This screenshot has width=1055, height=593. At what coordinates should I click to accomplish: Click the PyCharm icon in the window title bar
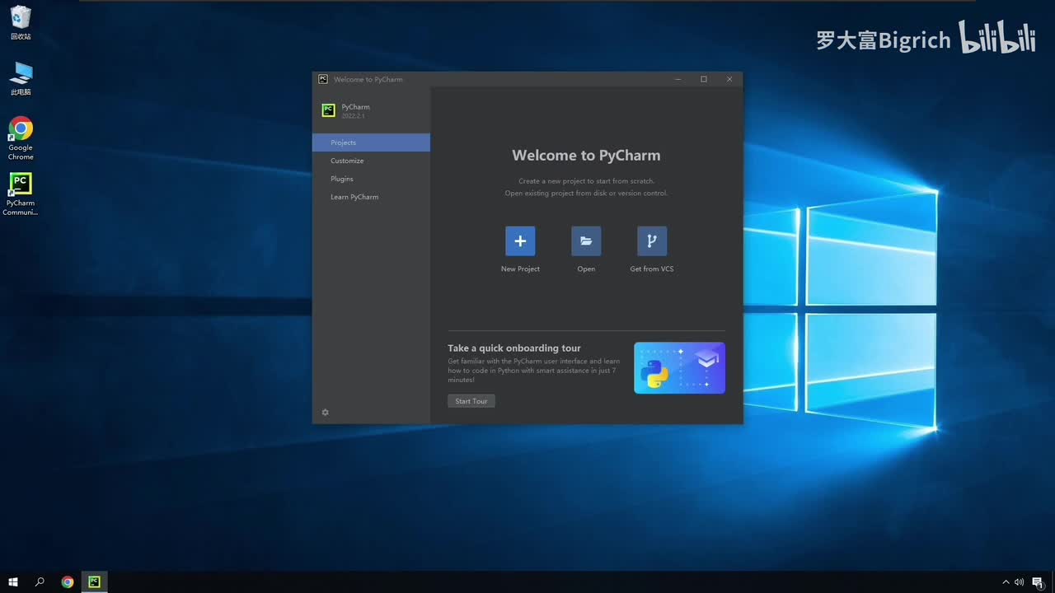pos(323,79)
